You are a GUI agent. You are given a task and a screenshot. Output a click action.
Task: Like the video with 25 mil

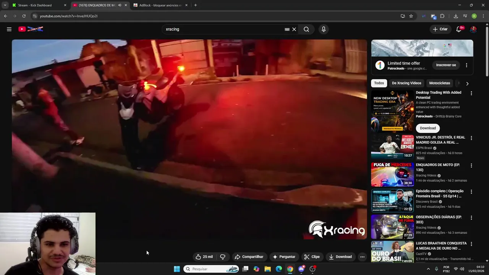tap(204, 257)
